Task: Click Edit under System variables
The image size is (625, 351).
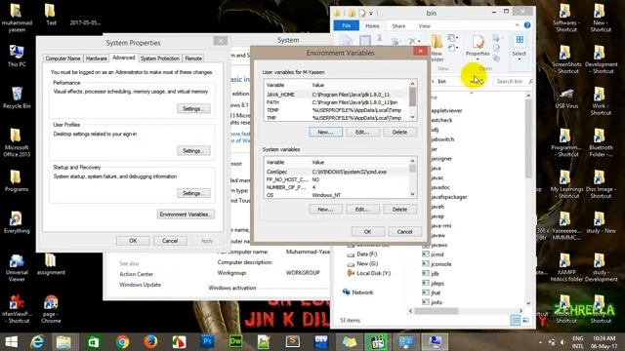Action: 362,210
